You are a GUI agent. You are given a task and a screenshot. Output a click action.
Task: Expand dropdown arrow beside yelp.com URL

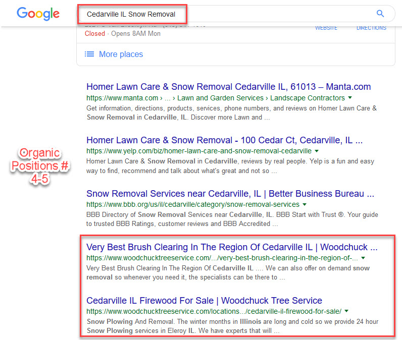tap(317, 151)
